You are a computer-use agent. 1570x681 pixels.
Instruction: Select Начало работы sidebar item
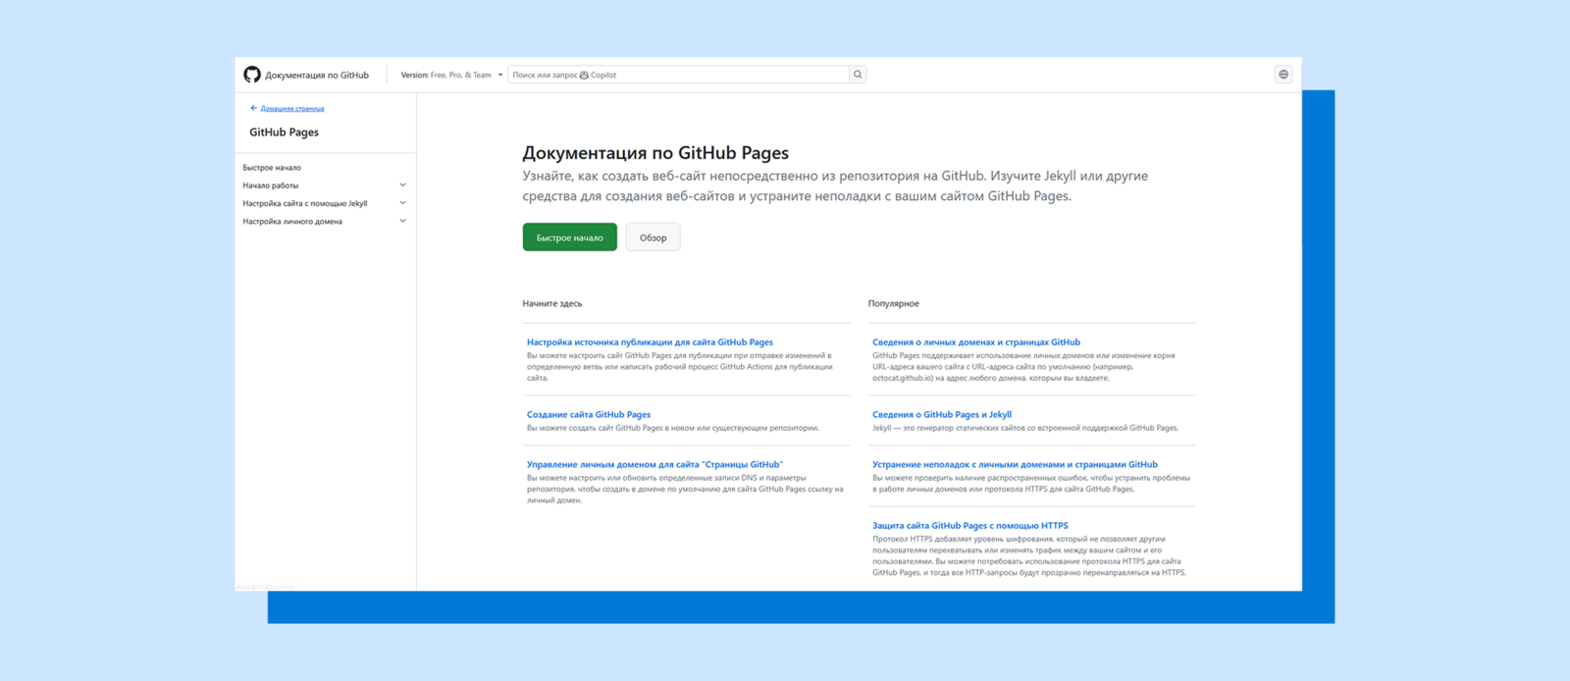tap(271, 185)
